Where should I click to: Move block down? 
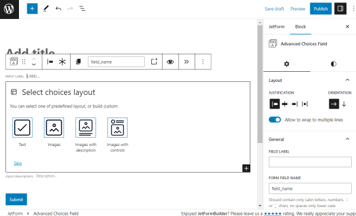(x=34, y=64)
